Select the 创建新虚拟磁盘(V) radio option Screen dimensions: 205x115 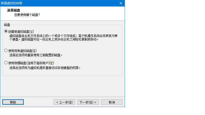click(19, 31)
